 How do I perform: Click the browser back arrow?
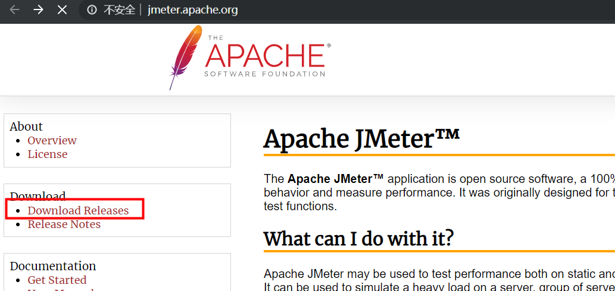point(14,10)
